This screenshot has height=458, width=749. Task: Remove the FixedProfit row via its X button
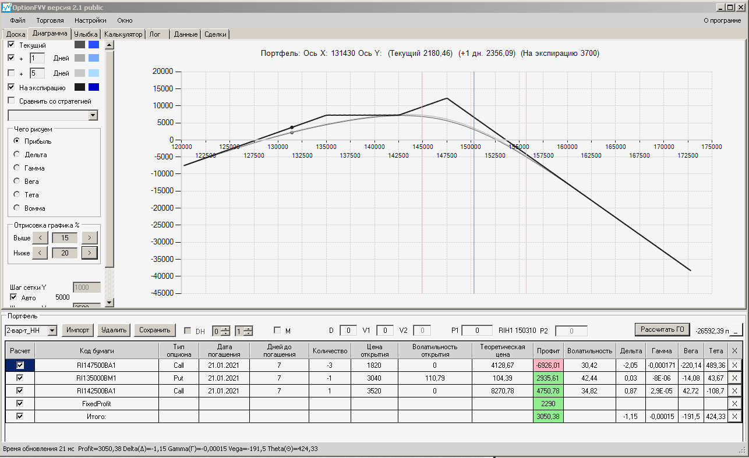tap(734, 403)
